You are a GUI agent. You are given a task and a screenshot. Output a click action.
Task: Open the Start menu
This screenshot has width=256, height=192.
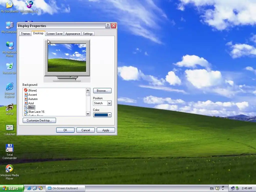[x=12, y=188]
